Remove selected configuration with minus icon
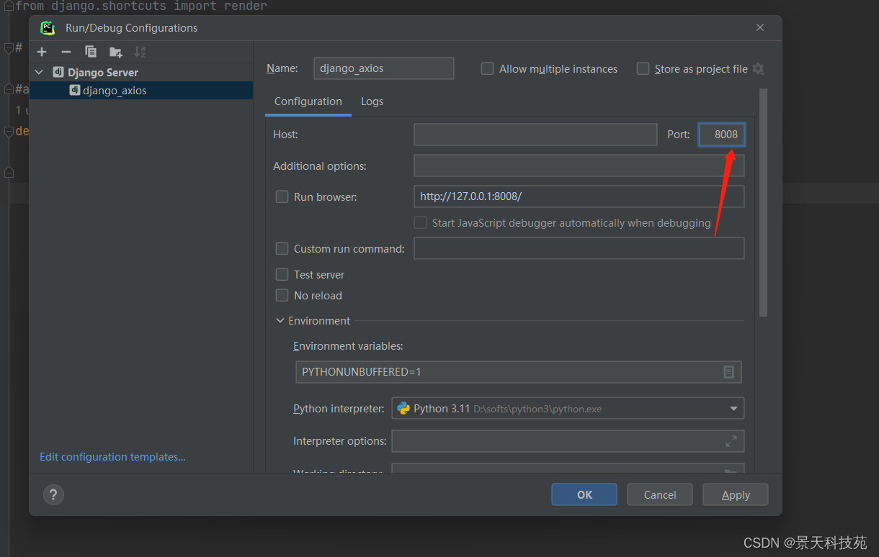This screenshot has width=879, height=557. point(66,52)
